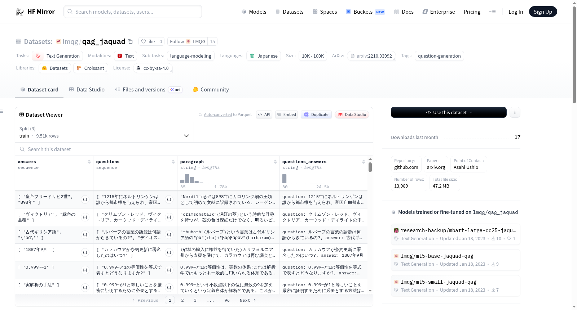Screen dimensions: 577x310
Task: Switch to the Data Studio tab
Action: [x=87, y=90]
